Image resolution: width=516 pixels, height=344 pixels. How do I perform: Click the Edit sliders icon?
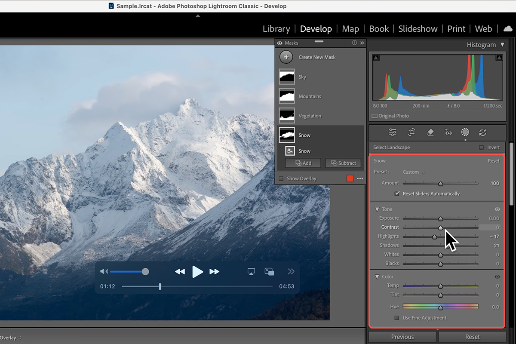[x=393, y=132]
